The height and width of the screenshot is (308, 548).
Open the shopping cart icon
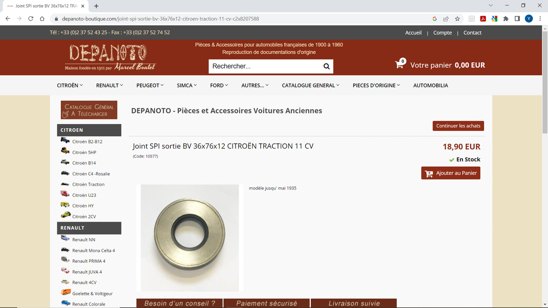pyautogui.click(x=399, y=65)
